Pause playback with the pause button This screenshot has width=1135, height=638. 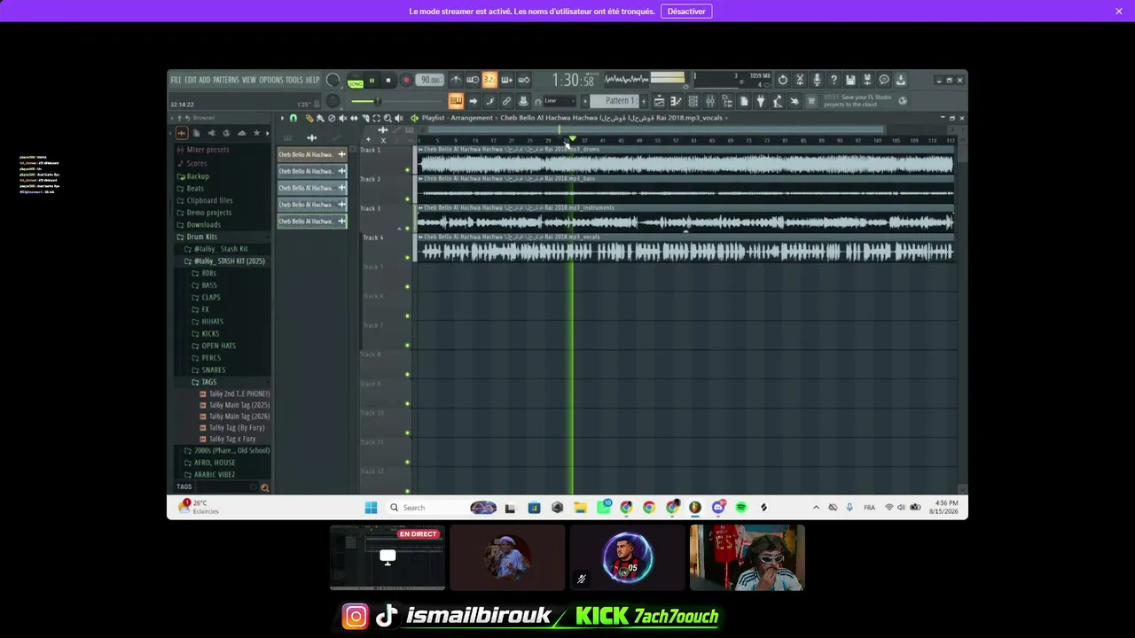pyautogui.click(x=372, y=81)
